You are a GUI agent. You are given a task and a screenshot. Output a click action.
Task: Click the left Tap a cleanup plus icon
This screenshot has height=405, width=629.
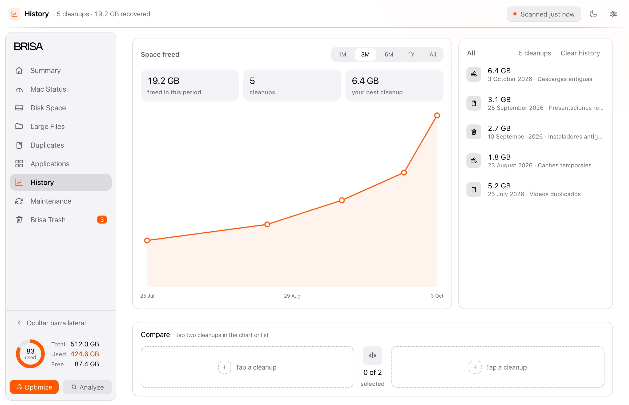[225, 367]
